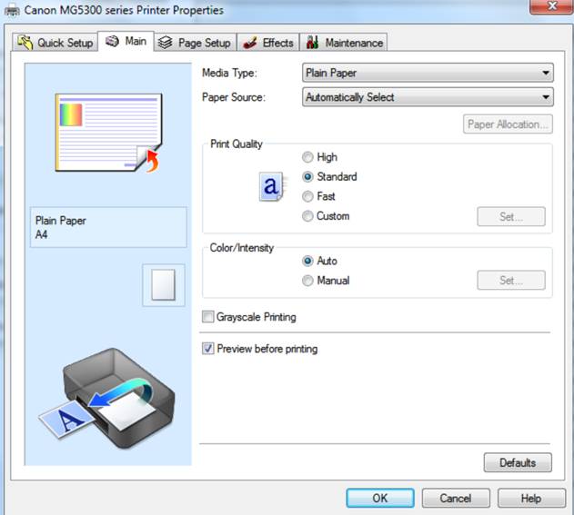Viewport: 574px width, 515px height.
Task: Click the Paper Allocation button
Action: point(508,124)
